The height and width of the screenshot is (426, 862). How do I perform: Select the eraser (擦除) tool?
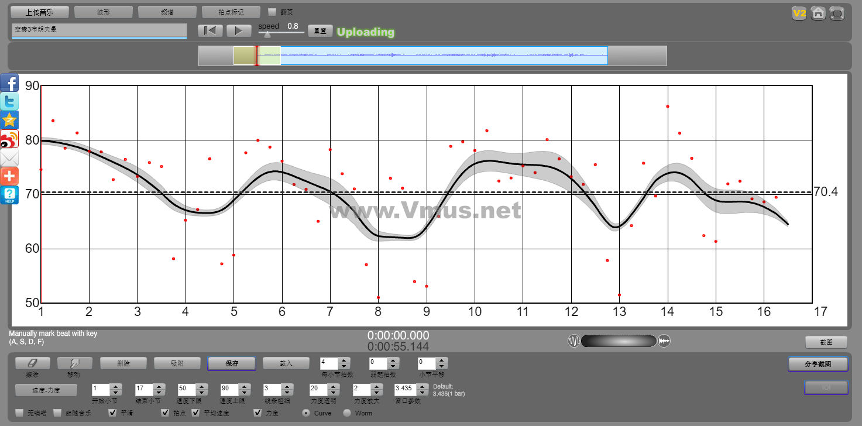[33, 363]
